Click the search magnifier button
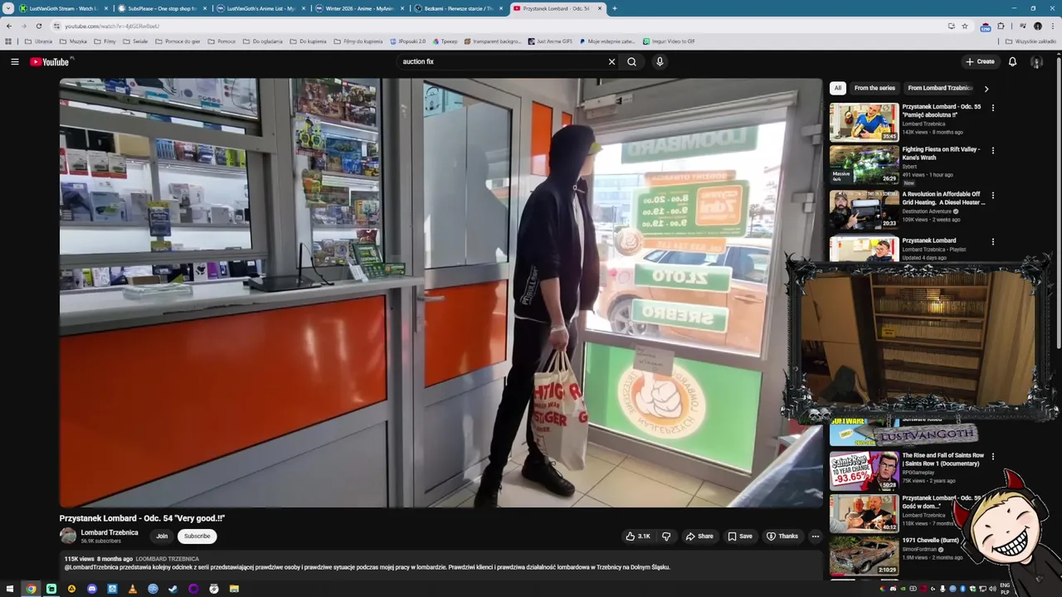The height and width of the screenshot is (597, 1062). pyautogui.click(x=631, y=61)
